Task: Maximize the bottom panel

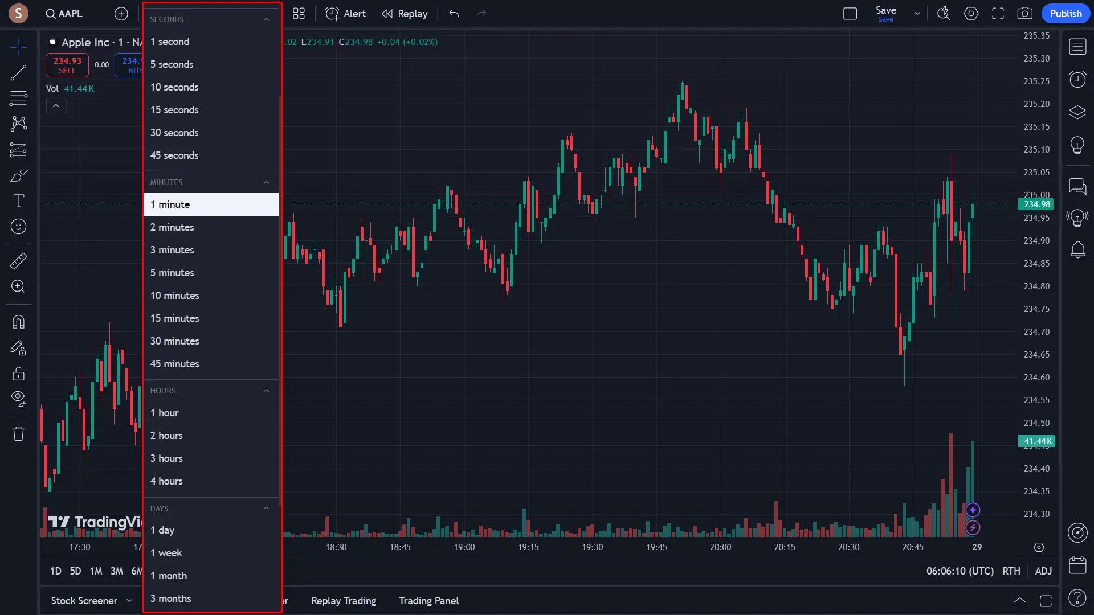Action: click(x=1046, y=601)
